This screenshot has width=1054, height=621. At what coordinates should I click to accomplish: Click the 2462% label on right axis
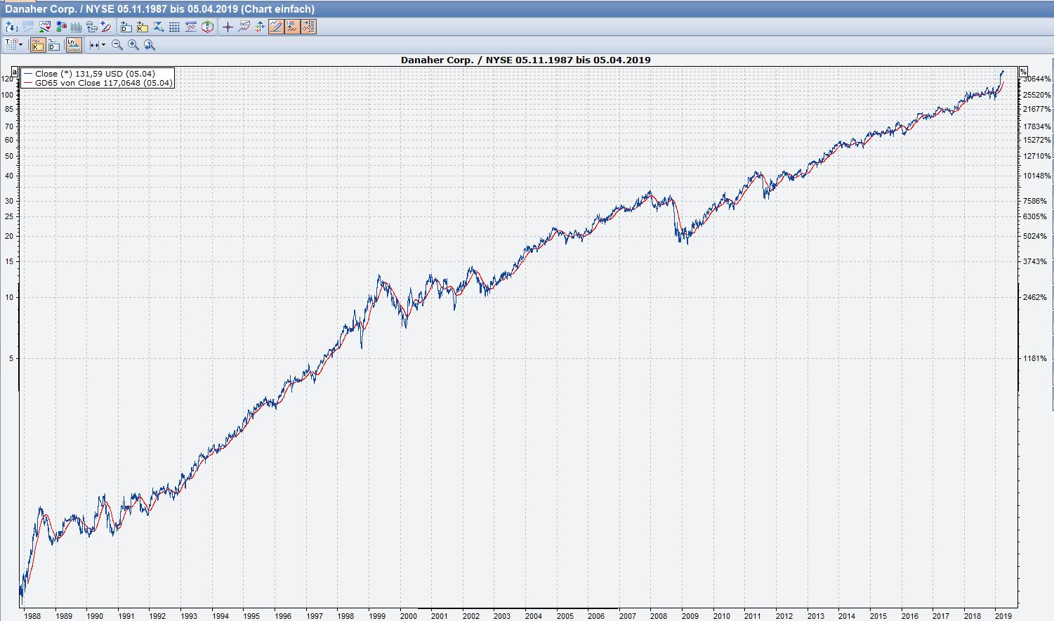click(1035, 297)
